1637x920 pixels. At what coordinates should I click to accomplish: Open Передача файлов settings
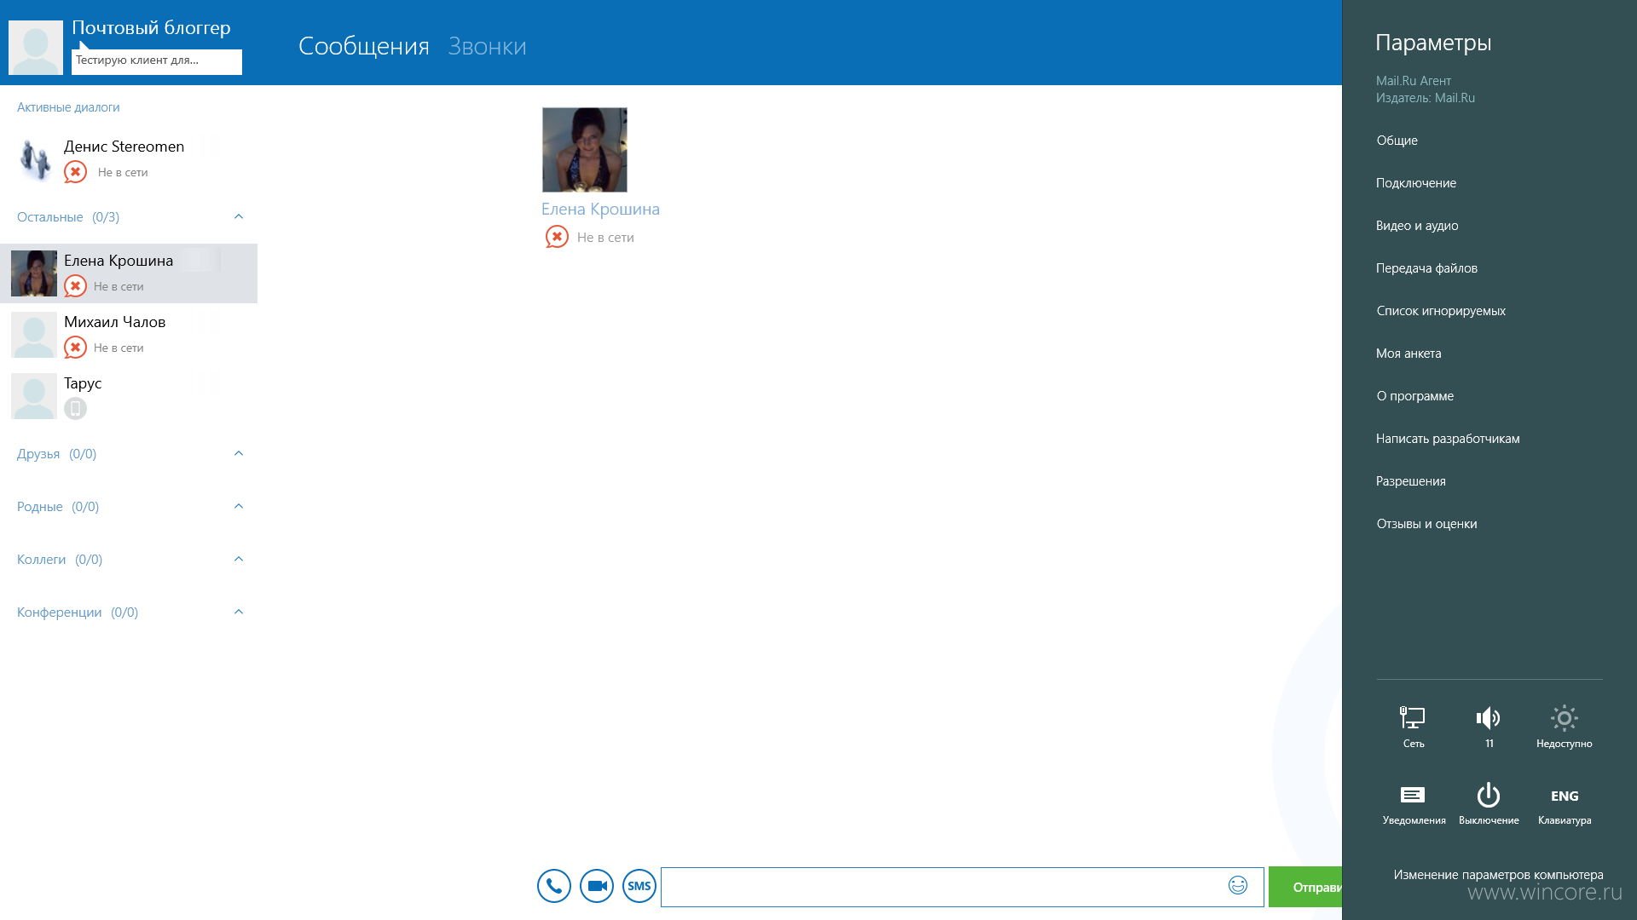[1426, 268]
